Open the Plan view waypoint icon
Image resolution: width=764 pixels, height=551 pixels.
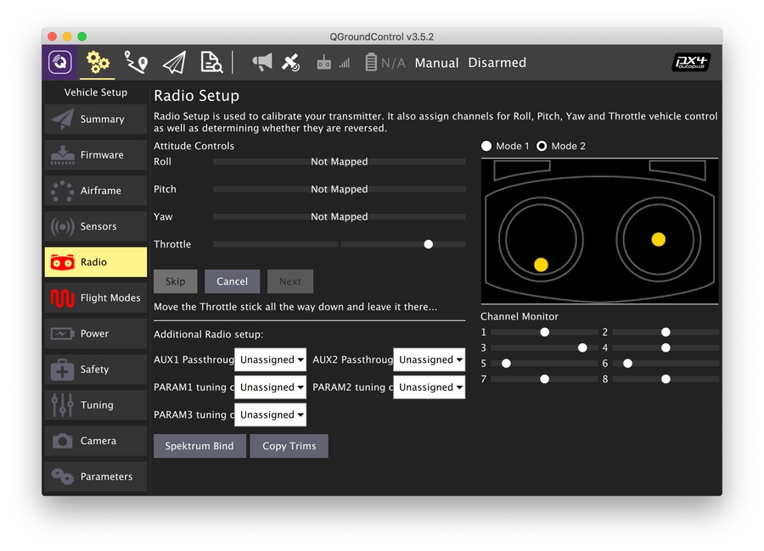[x=136, y=63]
